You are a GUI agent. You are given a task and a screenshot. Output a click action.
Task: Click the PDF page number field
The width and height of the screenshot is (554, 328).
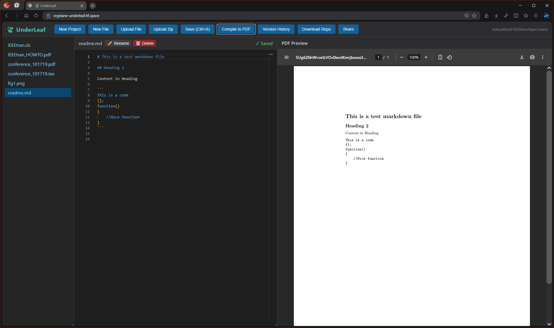click(x=378, y=57)
